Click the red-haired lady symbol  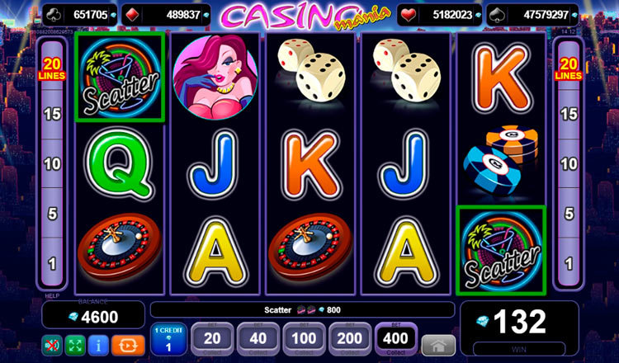[x=215, y=77]
